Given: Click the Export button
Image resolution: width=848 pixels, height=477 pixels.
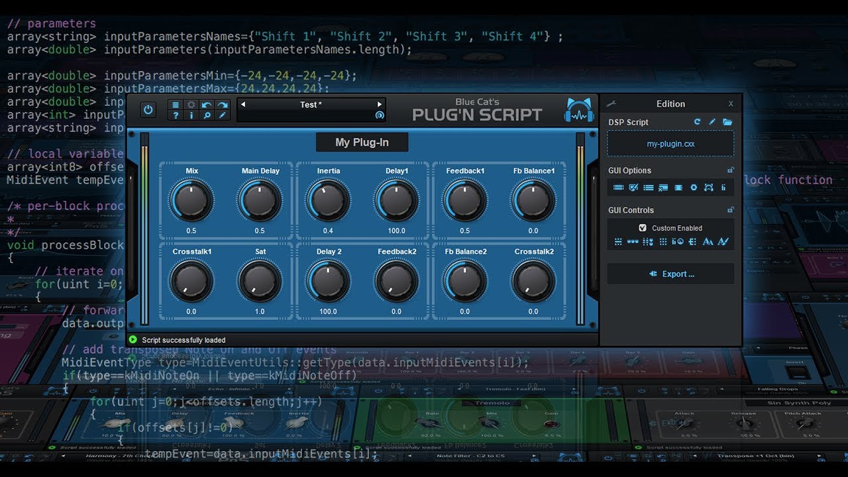Looking at the screenshot, I should (x=670, y=274).
